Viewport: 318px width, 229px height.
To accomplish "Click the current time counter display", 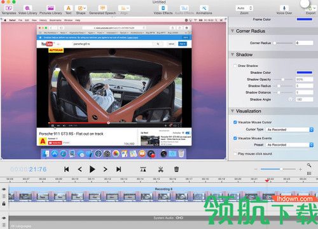I will click(29, 169).
